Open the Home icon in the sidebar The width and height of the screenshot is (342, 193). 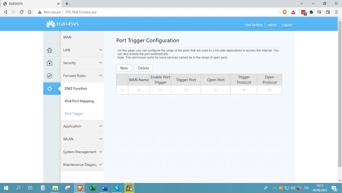49,50
